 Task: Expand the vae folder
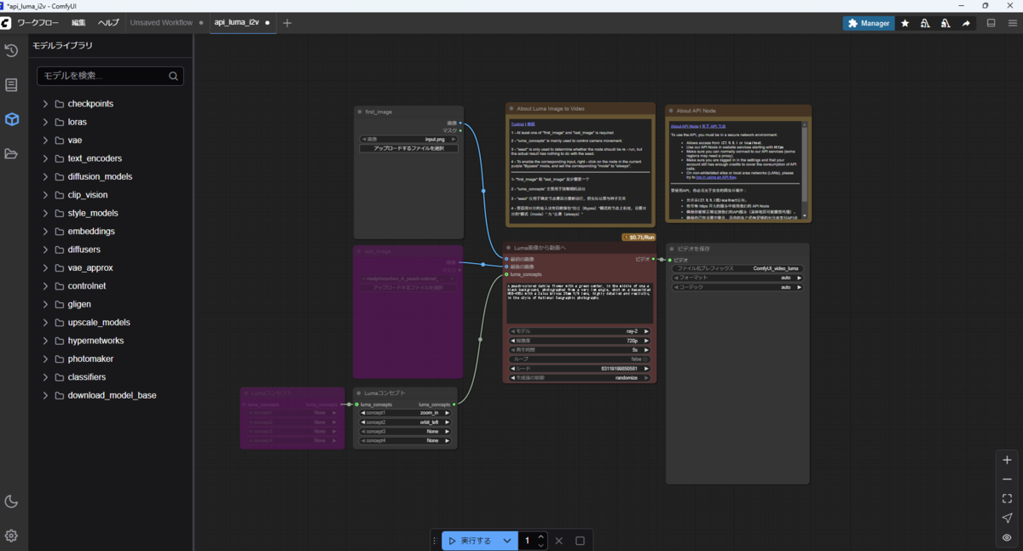point(45,141)
